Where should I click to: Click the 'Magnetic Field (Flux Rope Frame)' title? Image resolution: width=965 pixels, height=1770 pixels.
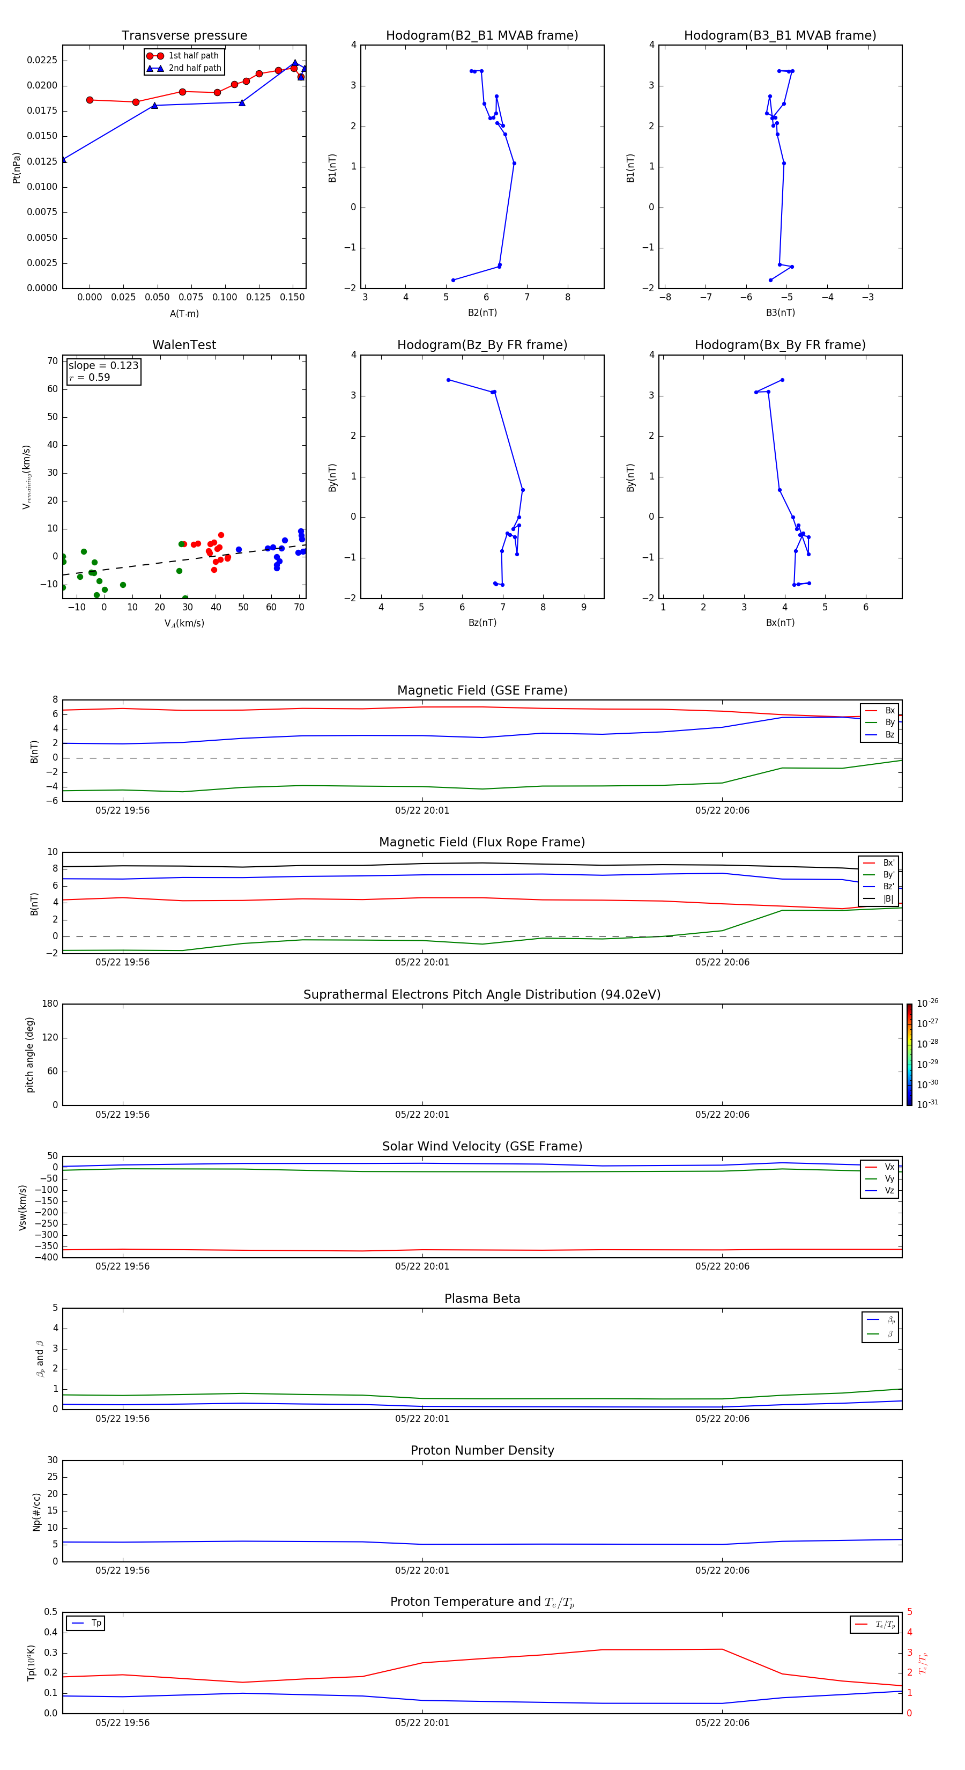482,843
